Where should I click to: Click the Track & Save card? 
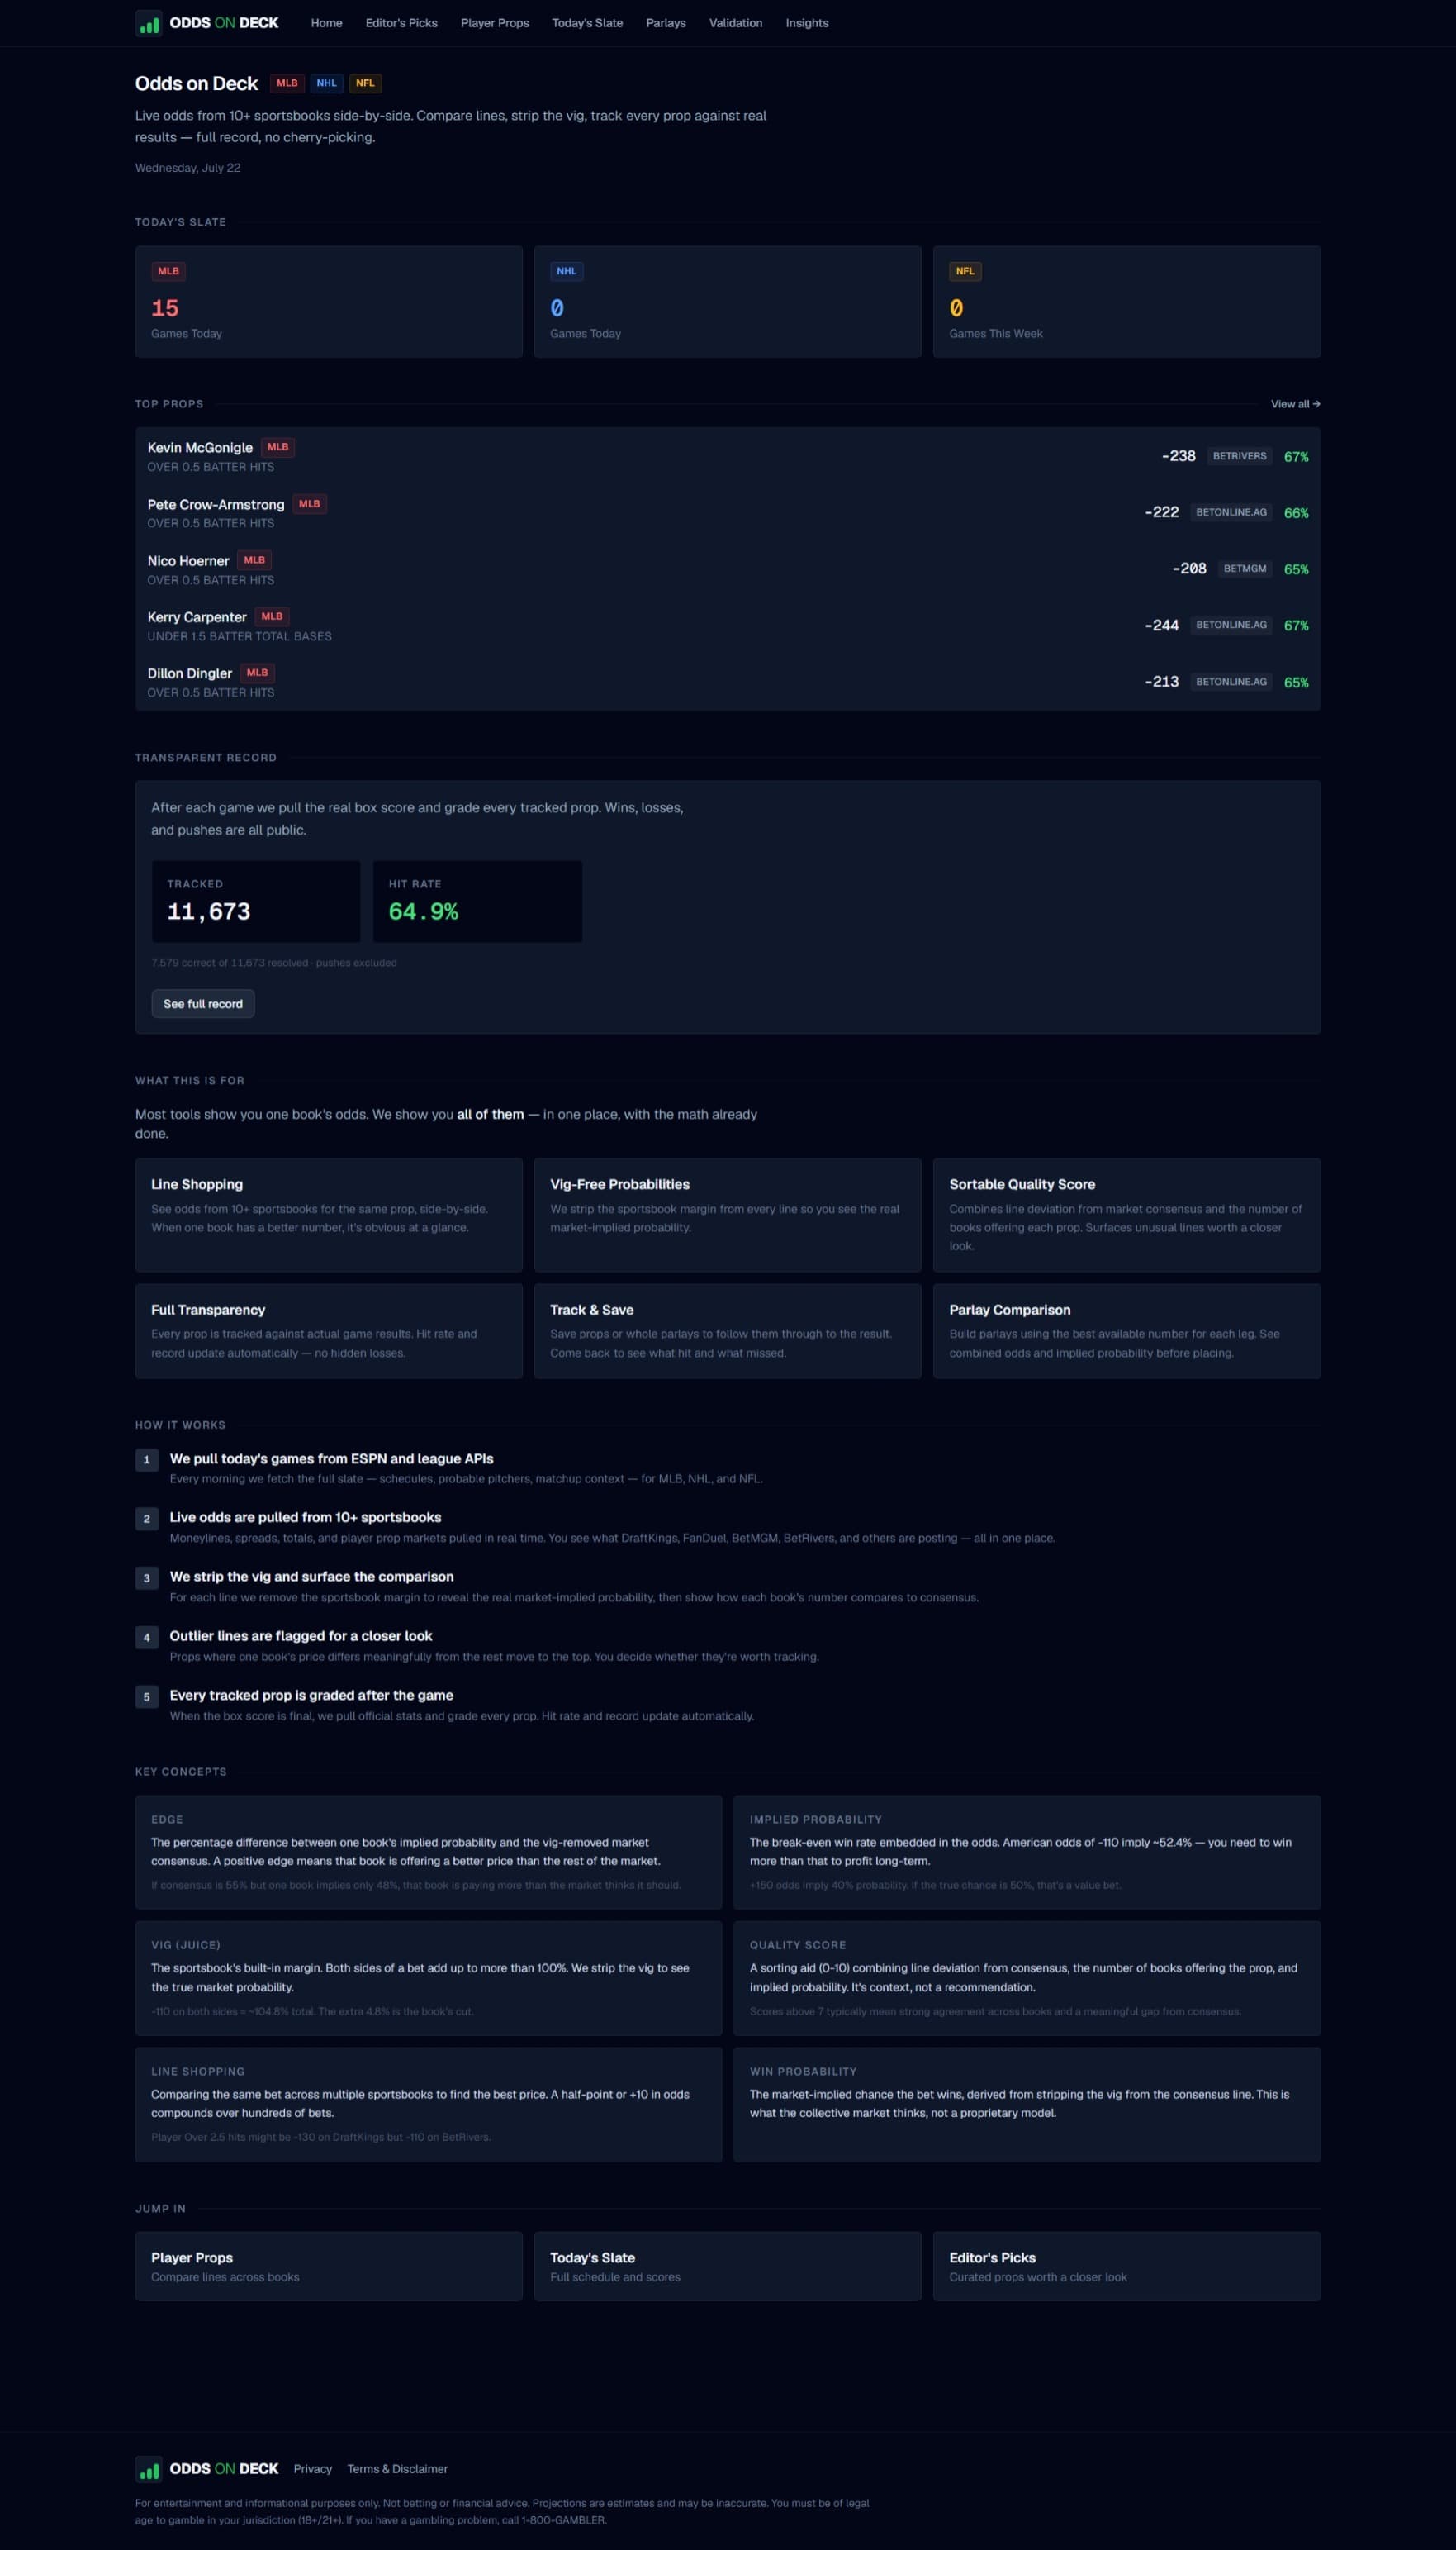(727, 1330)
